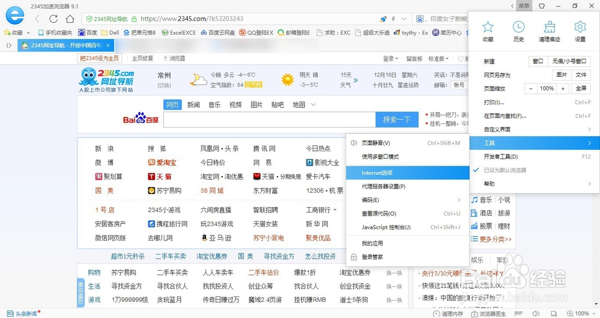Open 头条新闻 in the status bar

tap(23, 314)
